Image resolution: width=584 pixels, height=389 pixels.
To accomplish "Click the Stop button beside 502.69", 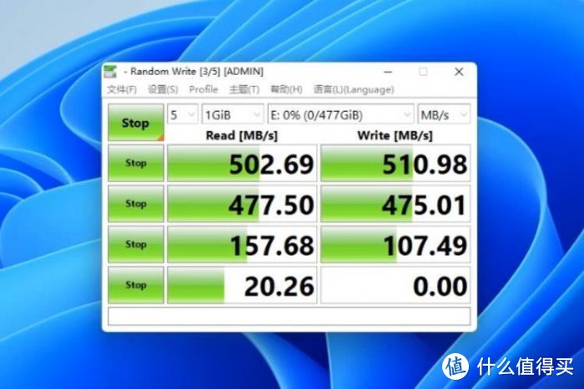I will click(x=135, y=163).
